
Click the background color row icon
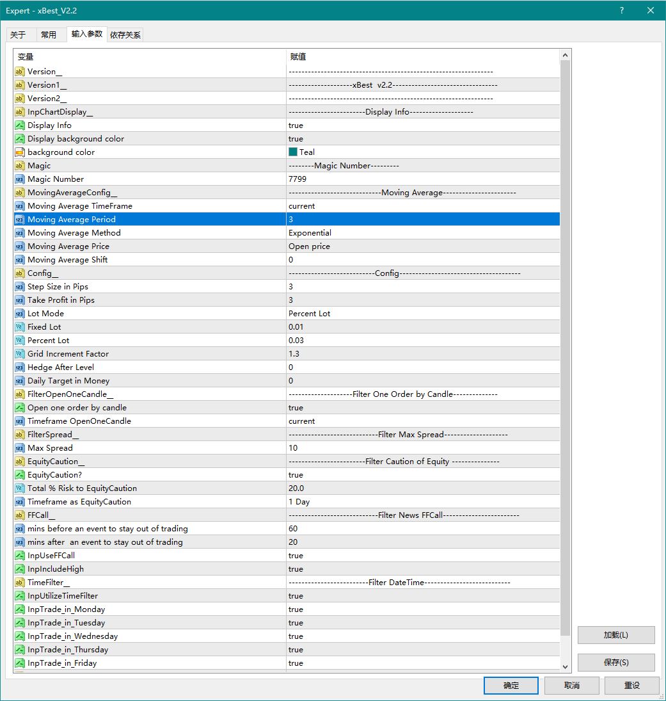click(19, 152)
